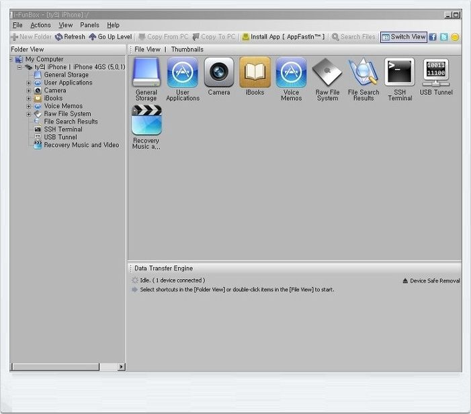Select Recovery Music and Video tree item

(x=81, y=145)
